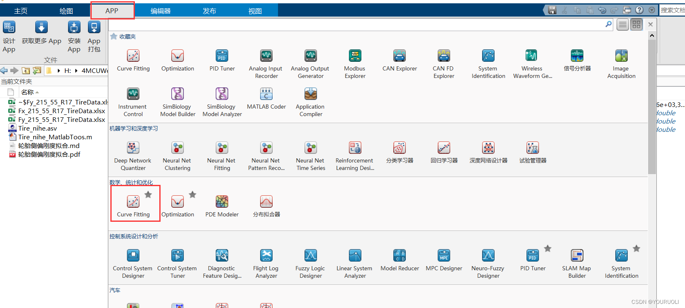The width and height of the screenshot is (685, 308).
Task: Click the up-one-folder icon
Action: point(26,70)
